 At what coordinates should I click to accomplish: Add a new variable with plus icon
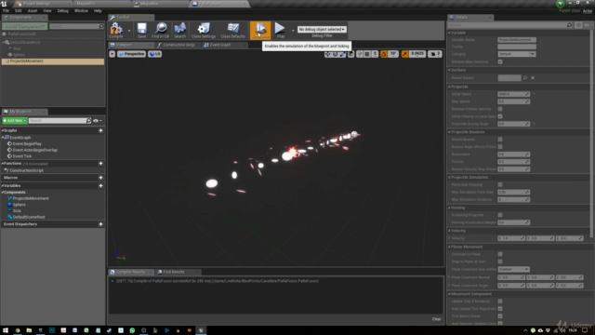point(100,186)
